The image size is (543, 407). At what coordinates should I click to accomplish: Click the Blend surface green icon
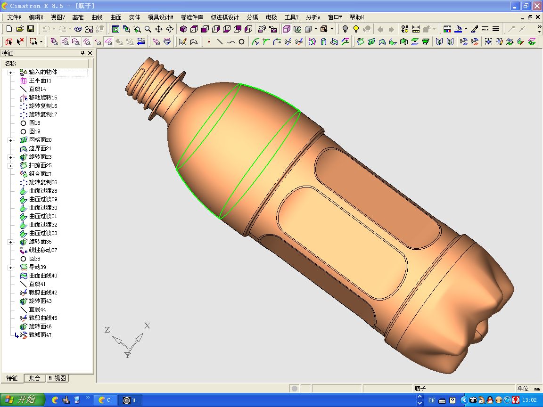click(x=393, y=42)
